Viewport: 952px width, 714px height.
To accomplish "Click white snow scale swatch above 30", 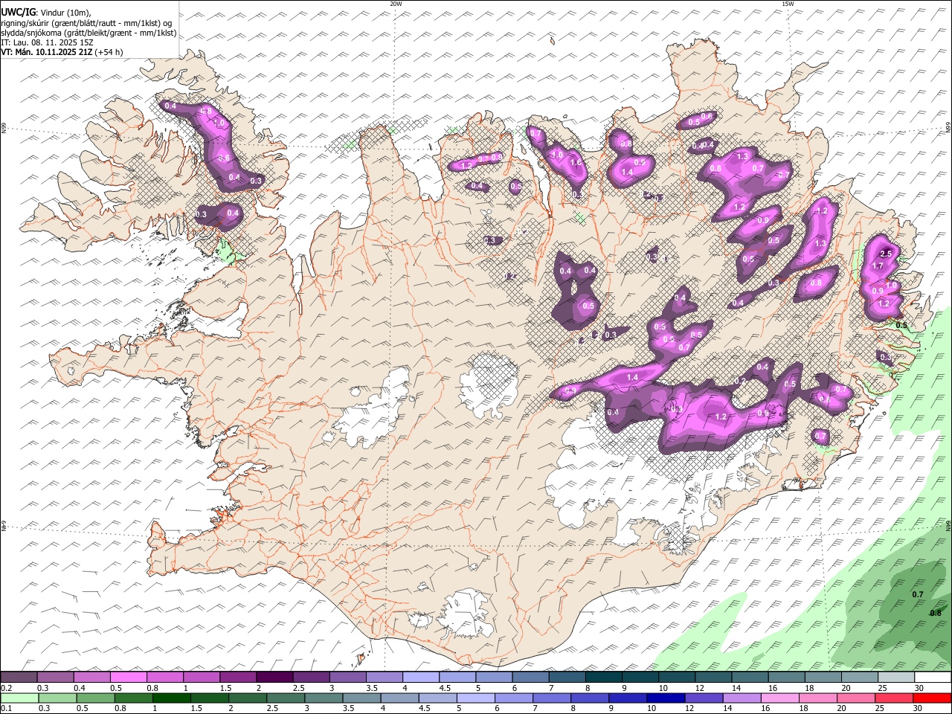I will click(931, 677).
